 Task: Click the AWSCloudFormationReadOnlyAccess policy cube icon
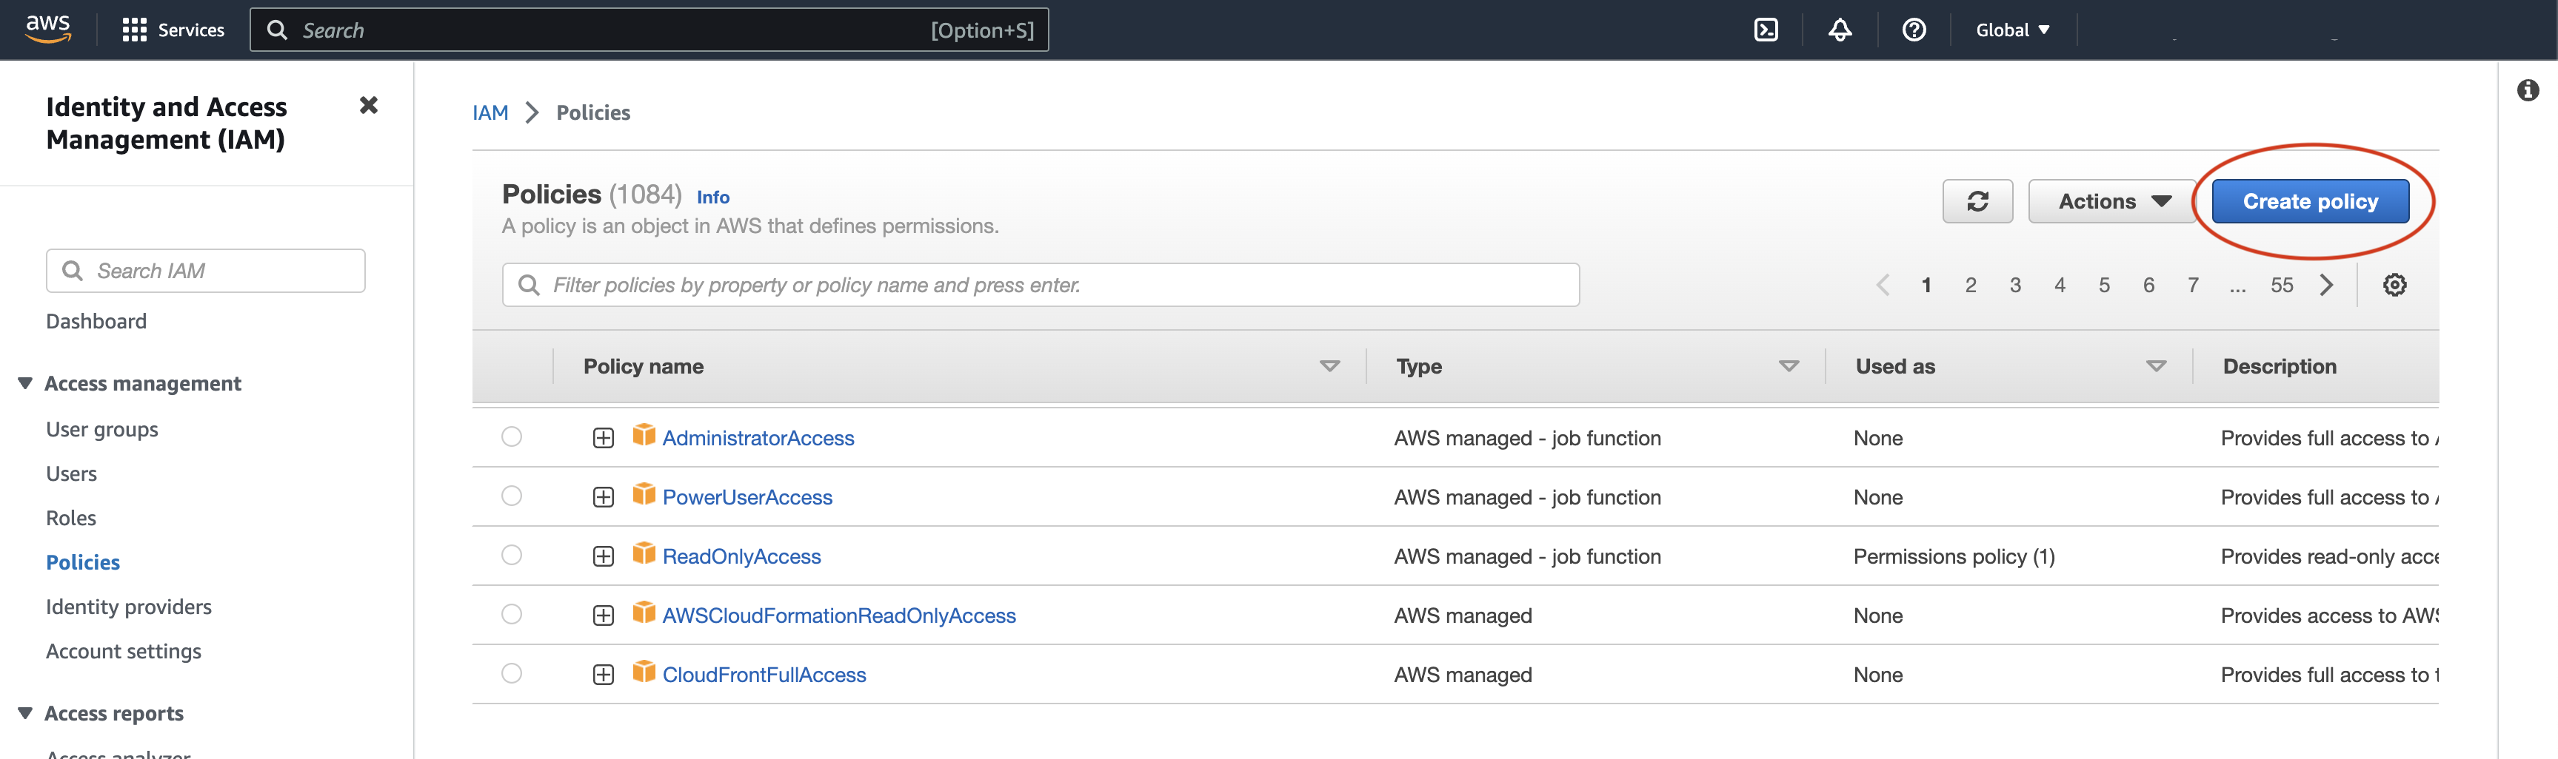coord(644,613)
